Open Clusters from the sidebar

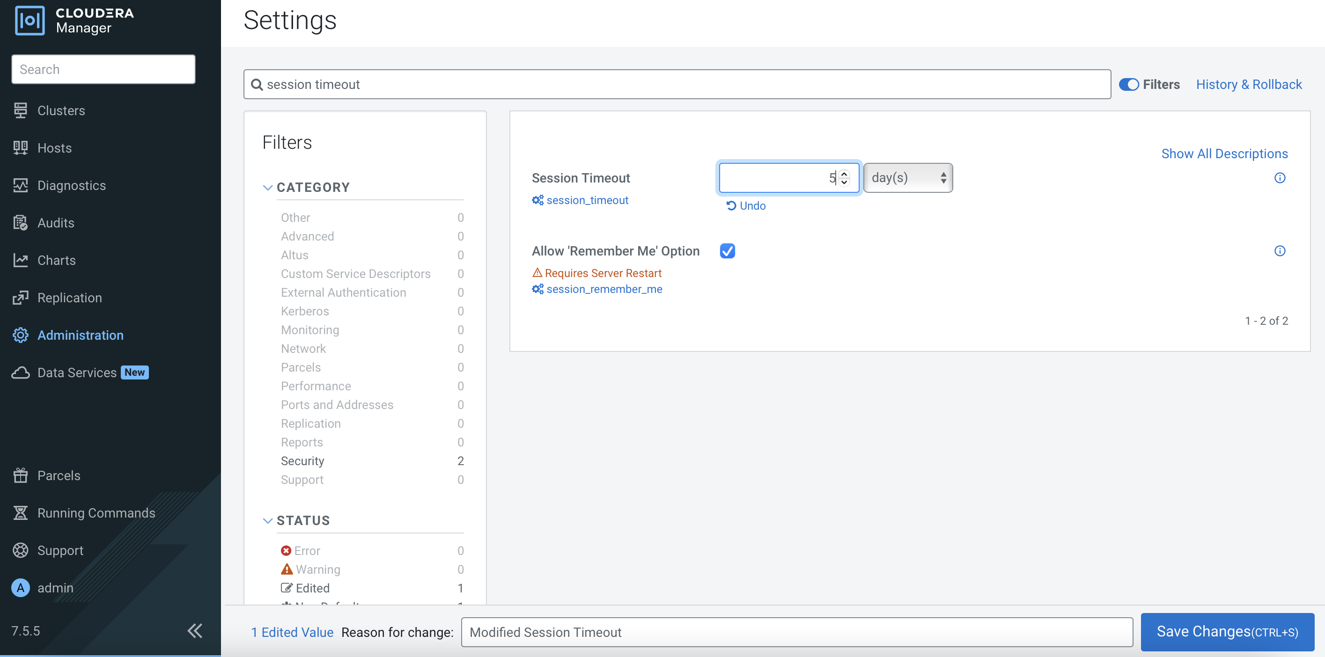[x=61, y=110]
